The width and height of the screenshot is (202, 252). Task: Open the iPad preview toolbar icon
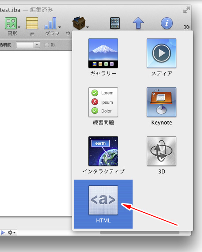coord(115,23)
